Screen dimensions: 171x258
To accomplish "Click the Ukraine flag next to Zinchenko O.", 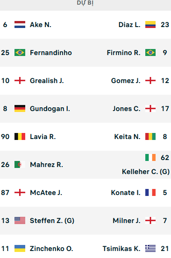I will [20, 249].
